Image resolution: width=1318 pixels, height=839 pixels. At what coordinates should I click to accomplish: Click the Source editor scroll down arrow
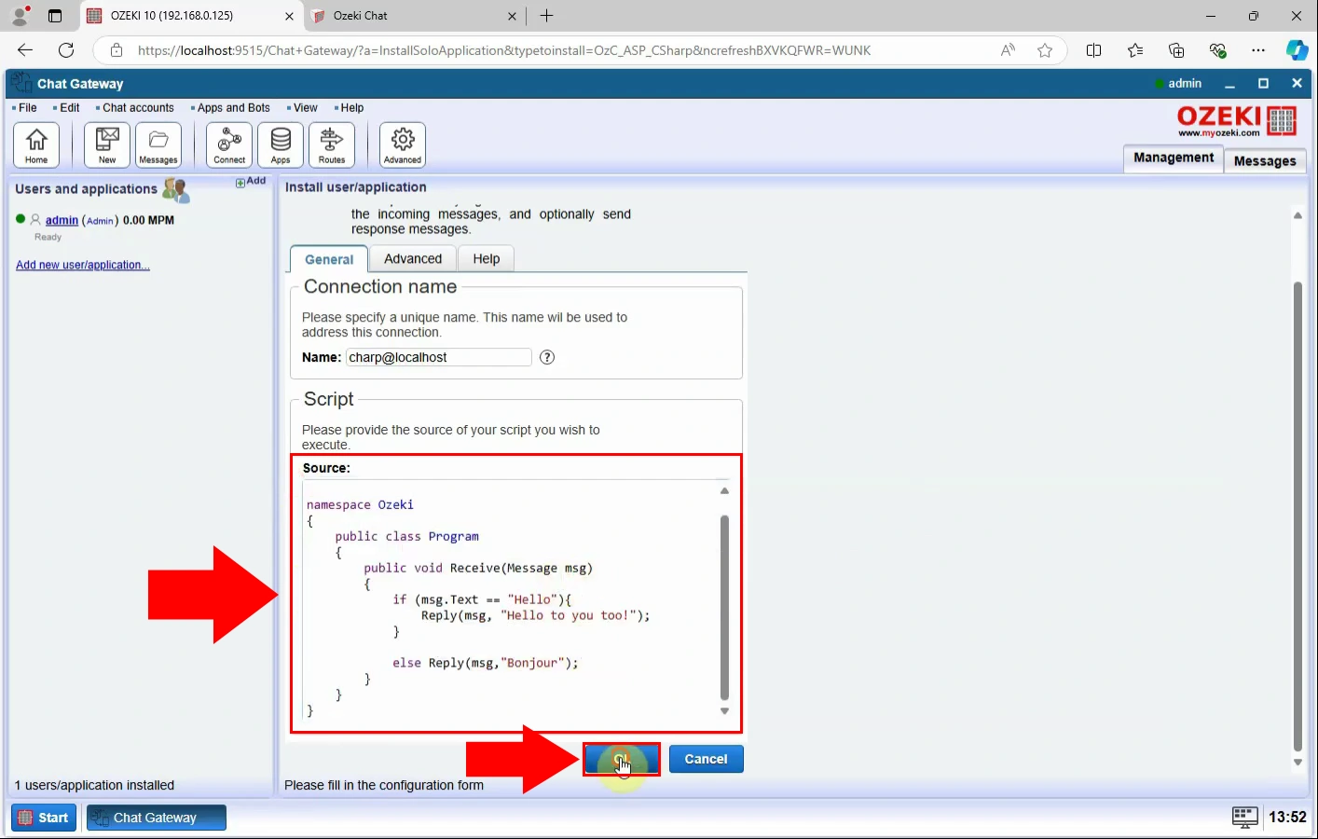(724, 711)
